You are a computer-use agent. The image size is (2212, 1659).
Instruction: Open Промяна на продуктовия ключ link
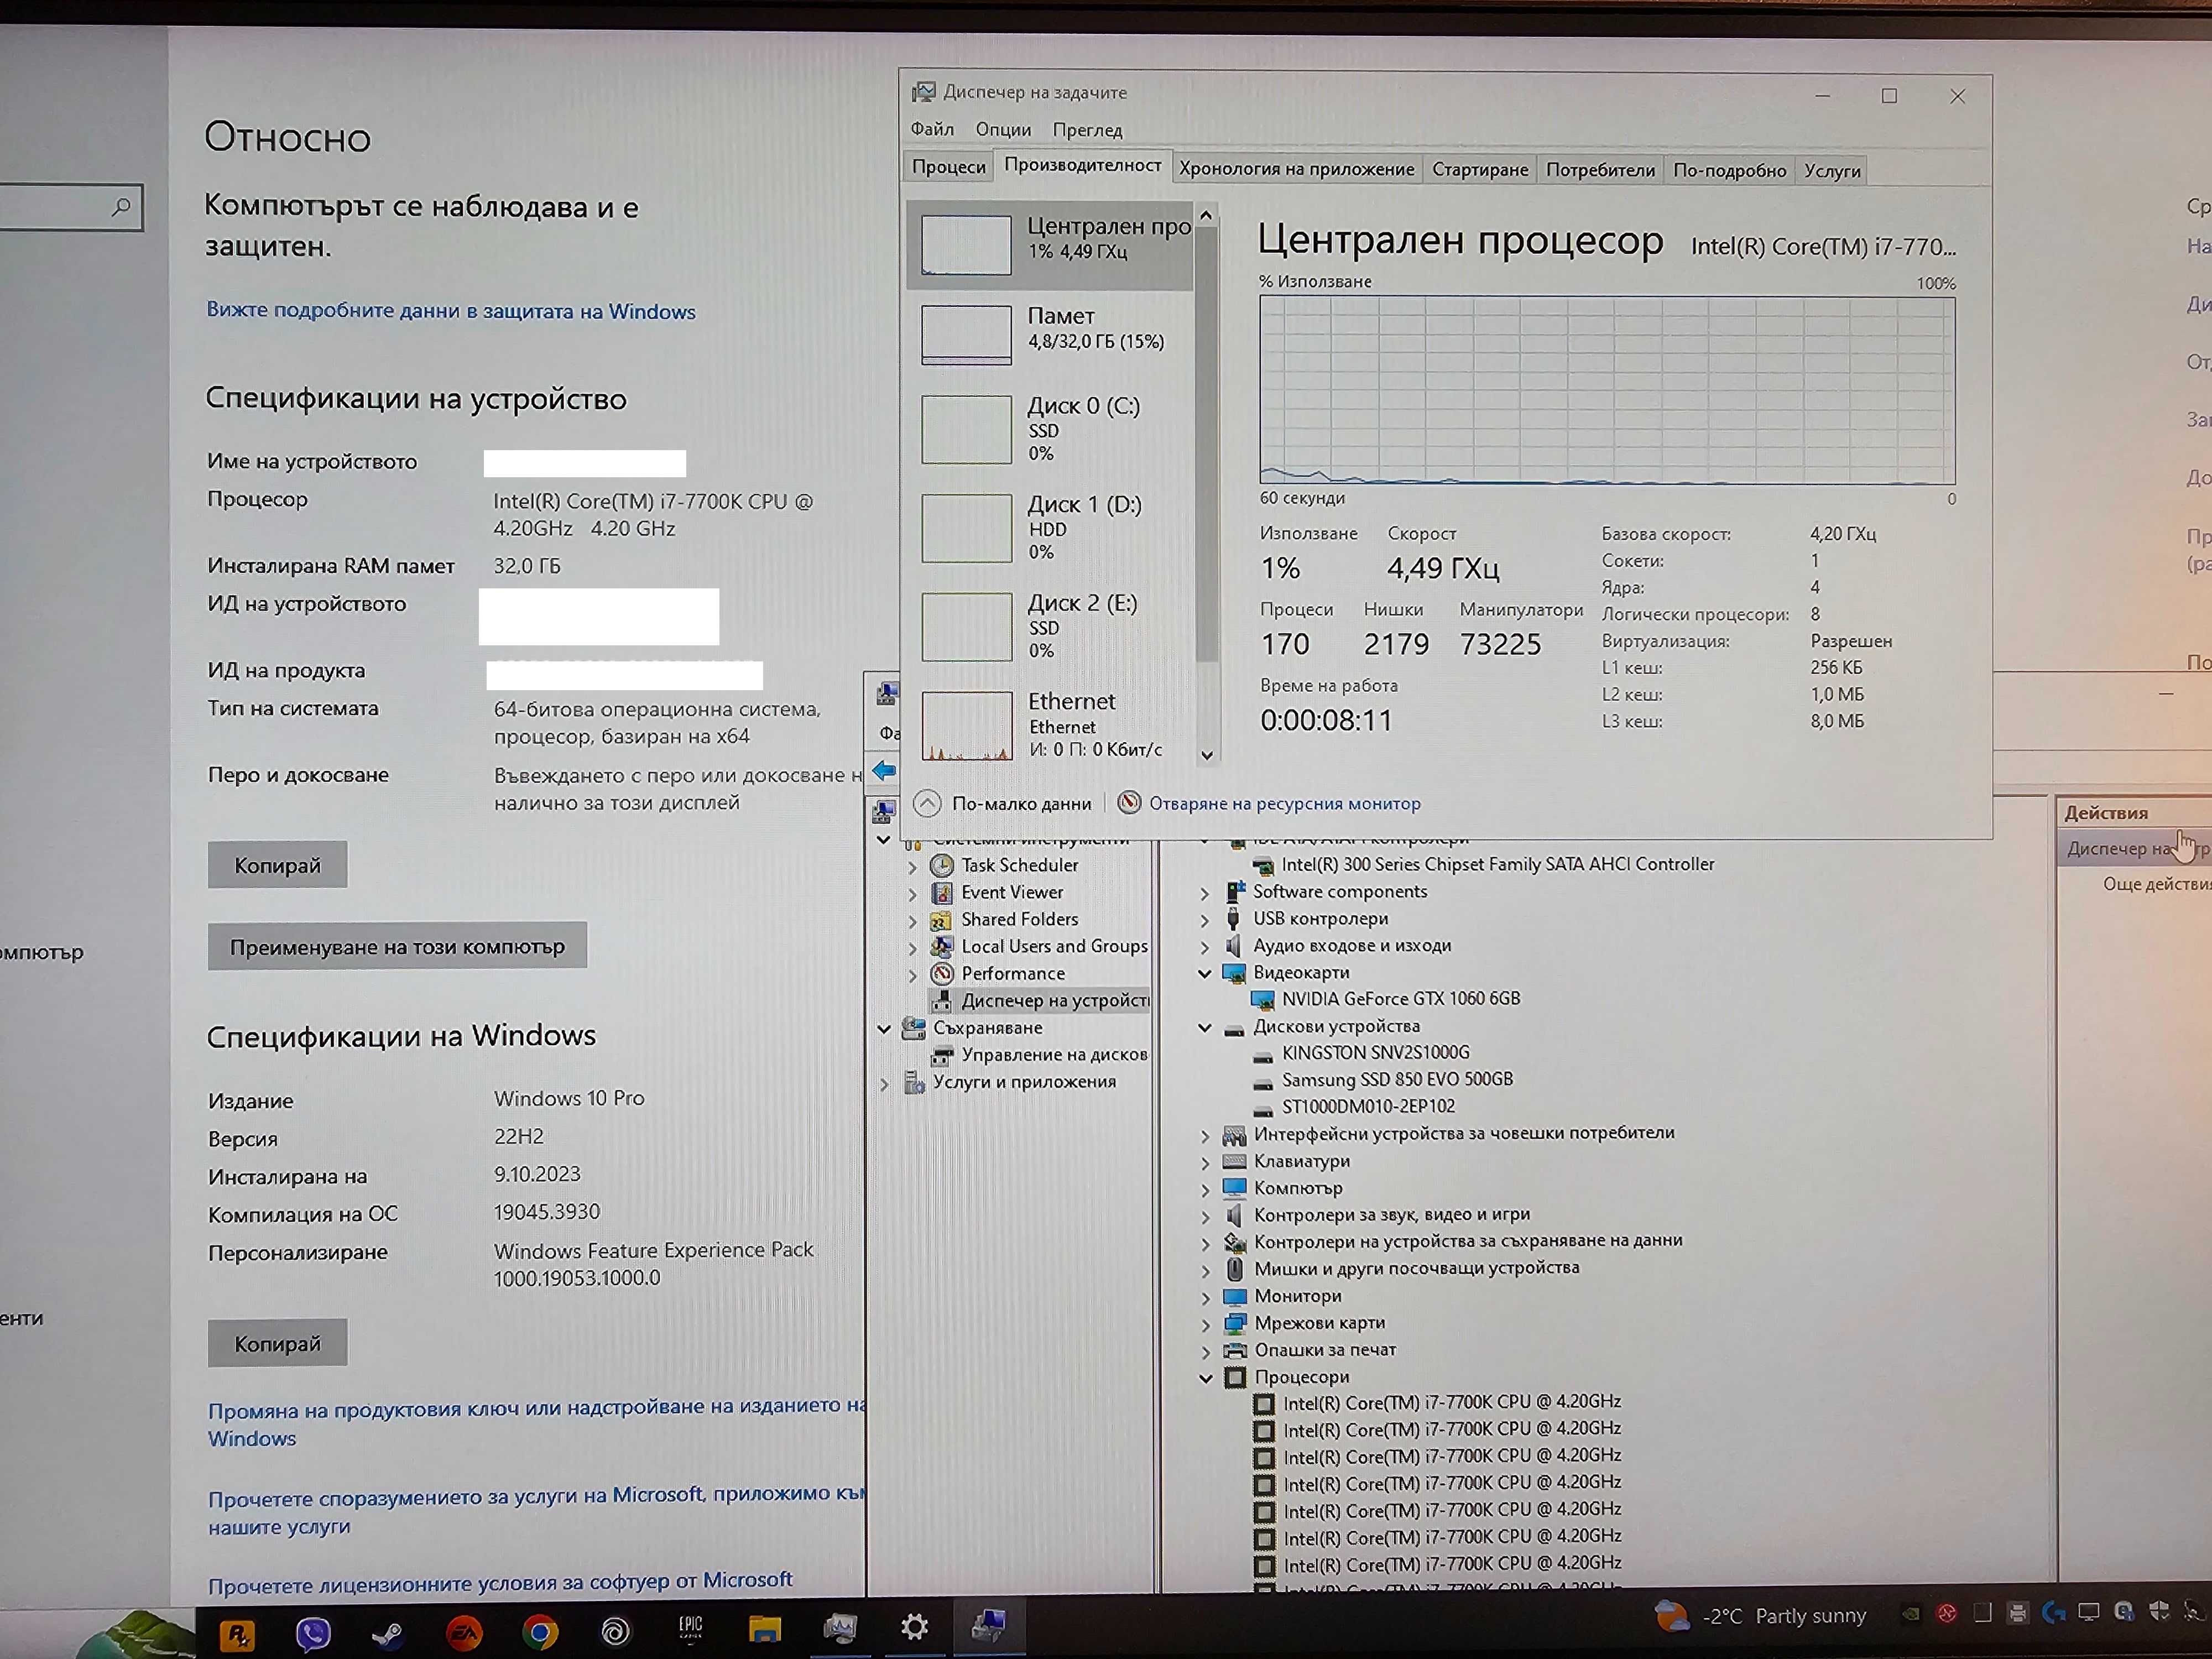[536, 1422]
